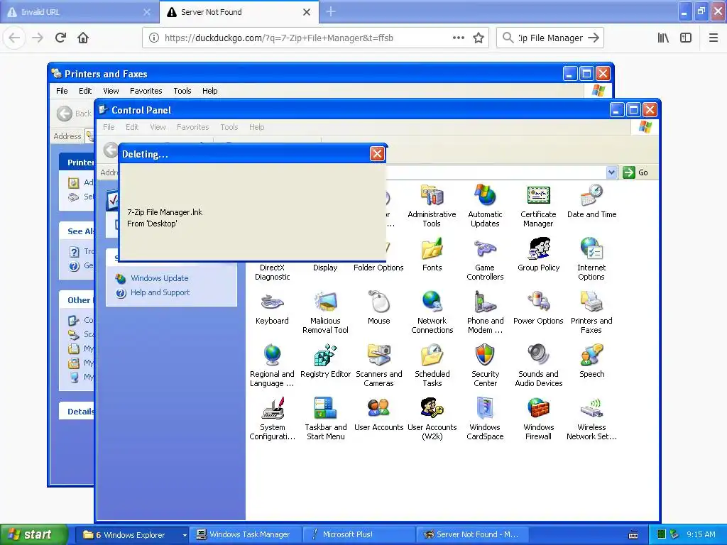Open Group Policy icon

538,255
